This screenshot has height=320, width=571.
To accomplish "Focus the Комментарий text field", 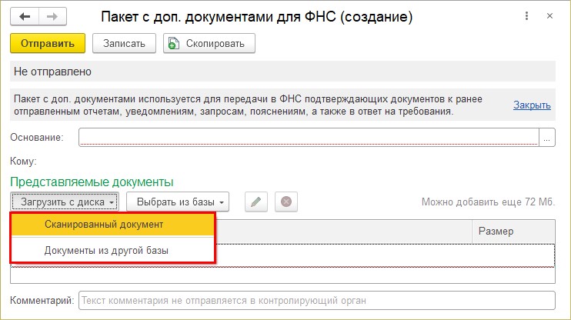I will click(x=317, y=300).
